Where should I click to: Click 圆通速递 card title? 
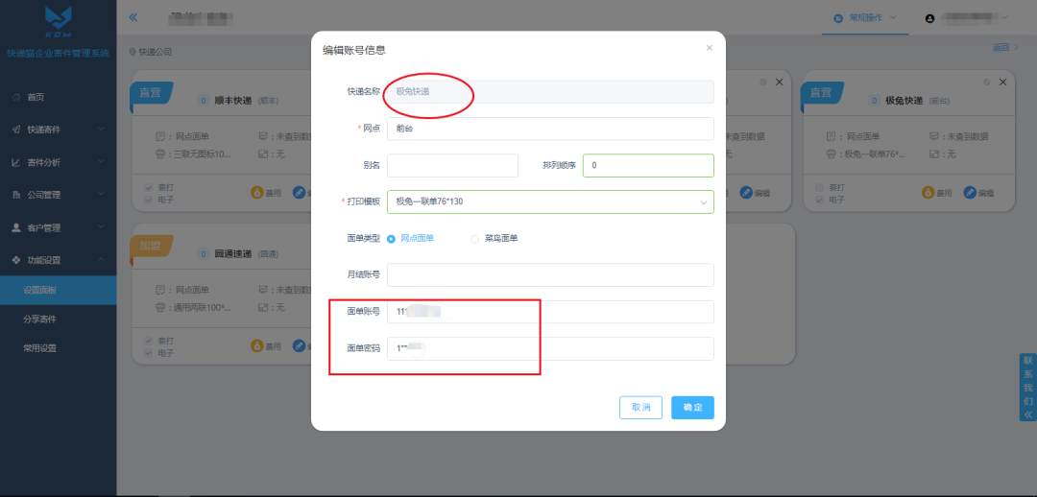pos(233,254)
